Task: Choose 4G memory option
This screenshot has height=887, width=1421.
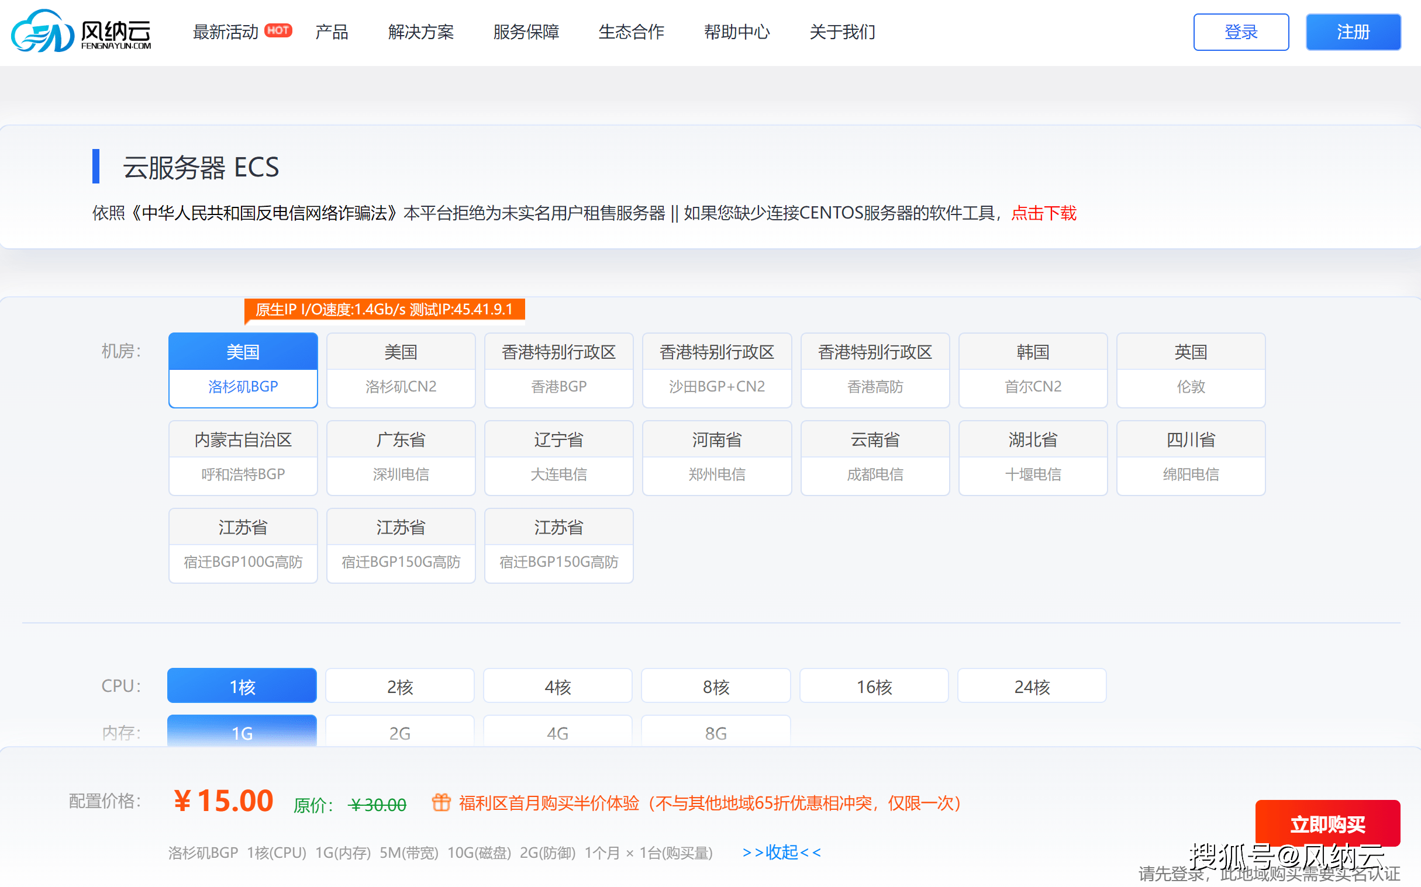Action: pyautogui.click(x=558, y=731)
